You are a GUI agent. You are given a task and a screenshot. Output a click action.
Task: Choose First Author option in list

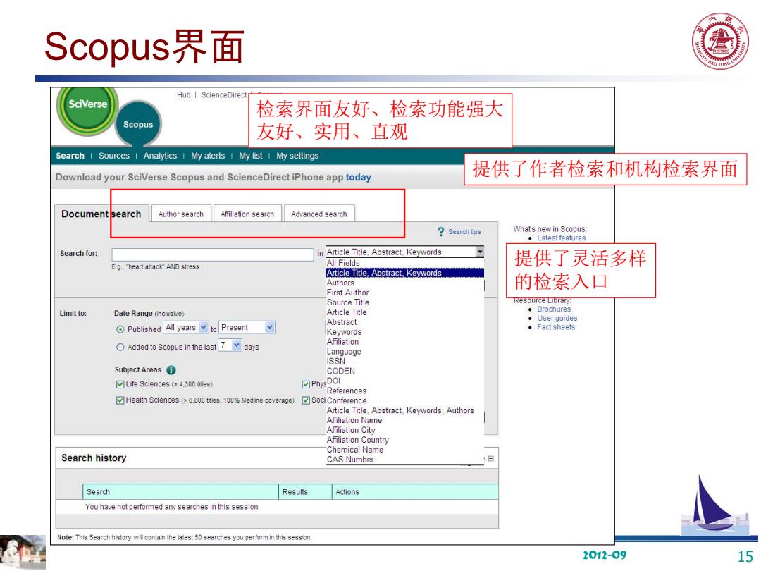(x=347, y=293)
